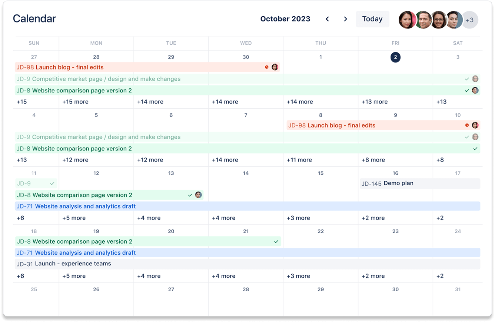Open the +3 hidden team members avatar
495x322 pixels.
tap(470, 20)
